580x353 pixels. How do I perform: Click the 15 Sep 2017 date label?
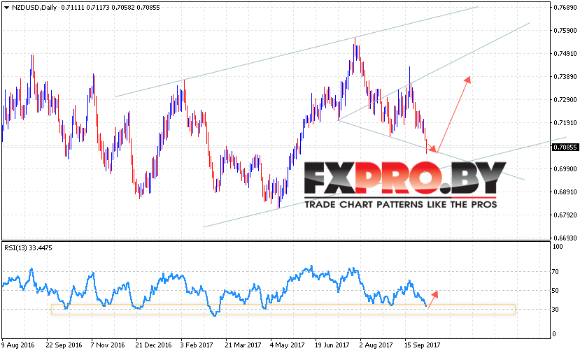(422, 345)
